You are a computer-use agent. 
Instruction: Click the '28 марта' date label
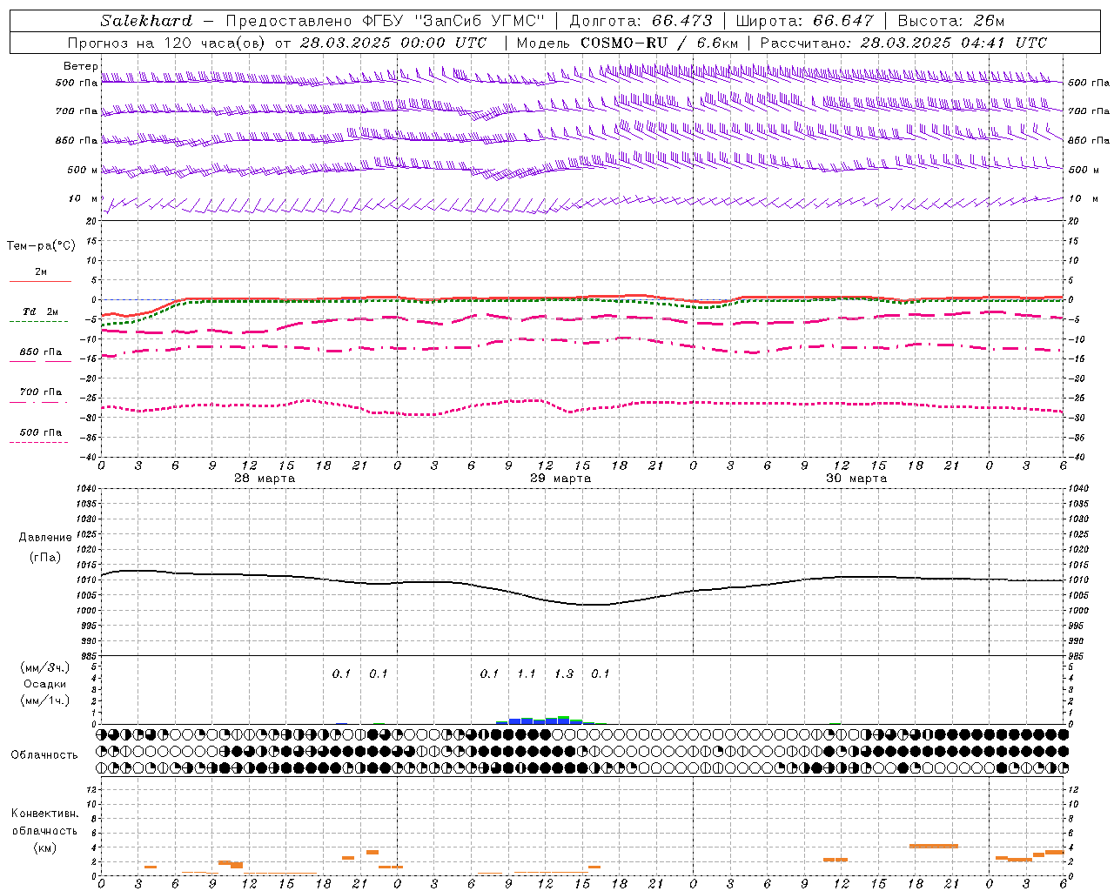pos(265,479)
